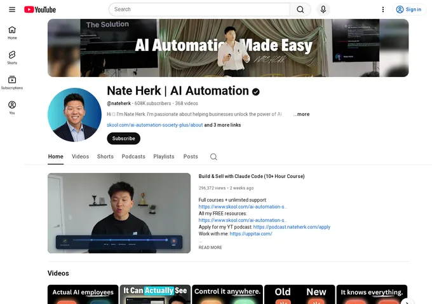
Task: Show the 'and 3 more links' list
Action: (222, 125)
